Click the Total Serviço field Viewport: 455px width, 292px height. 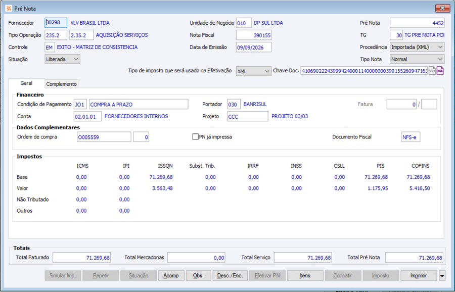click(303, 257)
